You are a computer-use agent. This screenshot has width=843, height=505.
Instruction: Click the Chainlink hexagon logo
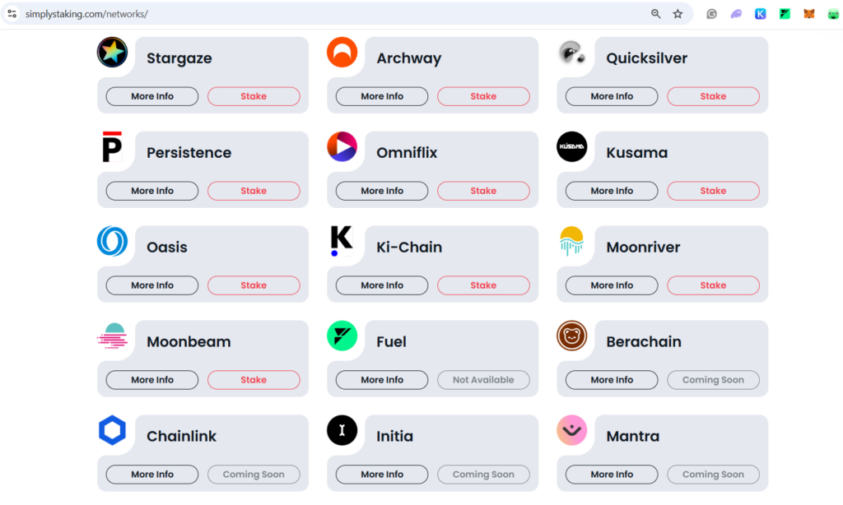[x=112, y=431]
